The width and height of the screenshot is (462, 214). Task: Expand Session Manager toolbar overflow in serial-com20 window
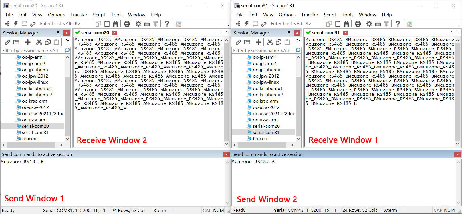pyautogui.click(x=68, y=40)
